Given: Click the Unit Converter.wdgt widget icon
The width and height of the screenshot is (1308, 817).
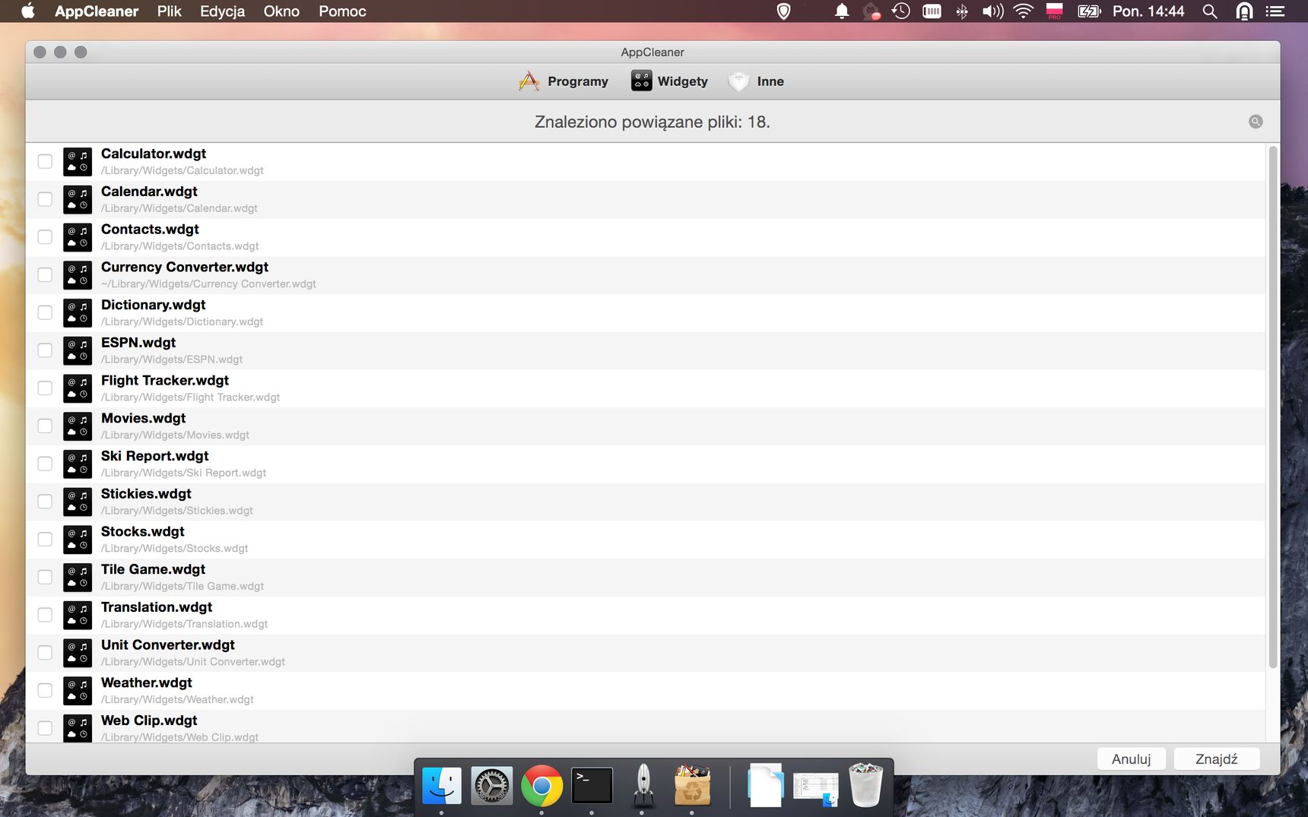Looking at the screenshot, I should 78,653.
